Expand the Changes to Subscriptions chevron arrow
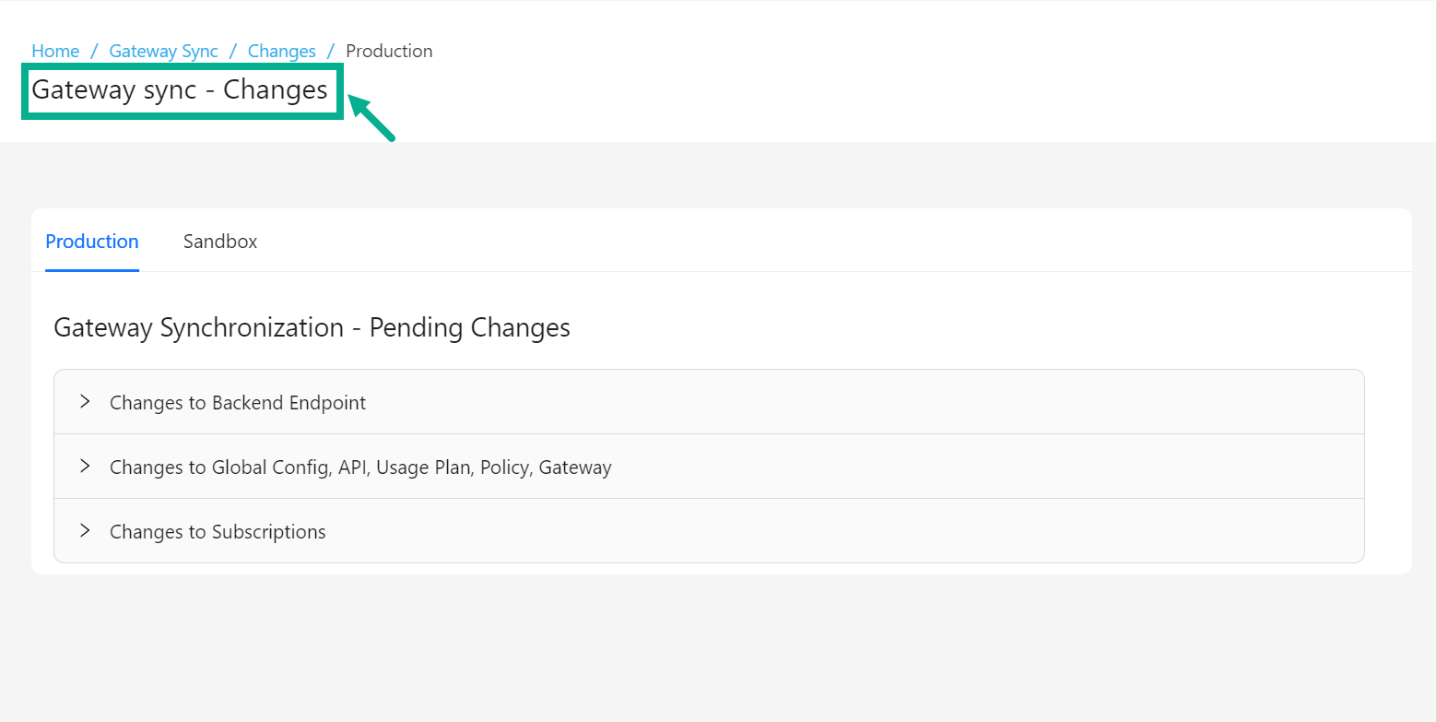Viewport: 1437px width, 722px height. (85, 530)
